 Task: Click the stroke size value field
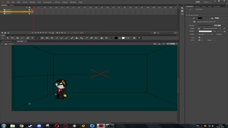[218, 26]
